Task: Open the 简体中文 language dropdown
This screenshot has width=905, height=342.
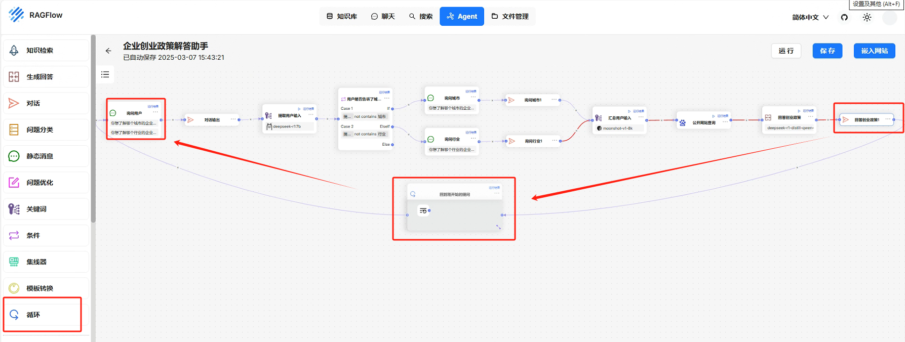Action: [x=810, y=17]
